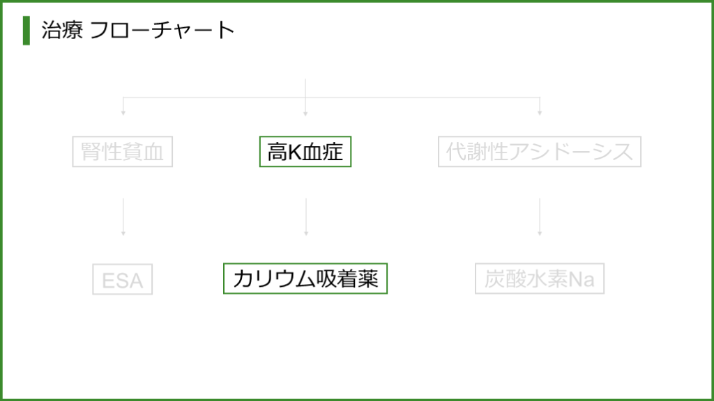This screenshot has height=401, width=714.
Task: Click the ESA treatment box
Action: (x=123, y=281)
